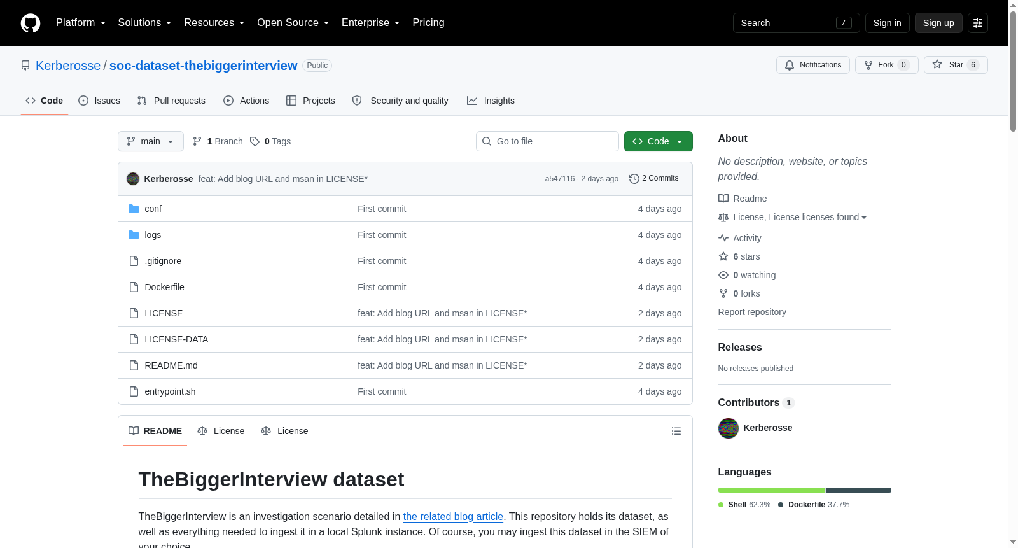Expand the Open Source menu
Viewport: 1018px width, 548px height.
[293, 23]
